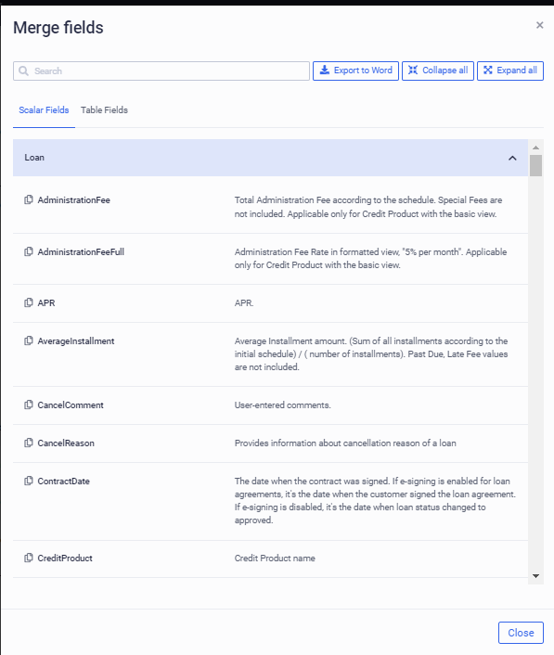Click the Expand all button
Image resolution: width=554 pixels, height=655 pixels.
[x=510, y=71]
